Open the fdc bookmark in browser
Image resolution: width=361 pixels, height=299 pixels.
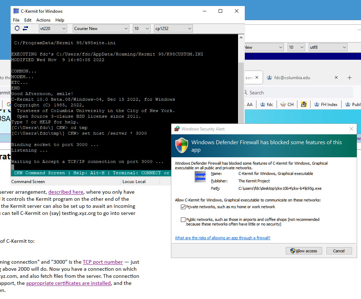[266, 104]
